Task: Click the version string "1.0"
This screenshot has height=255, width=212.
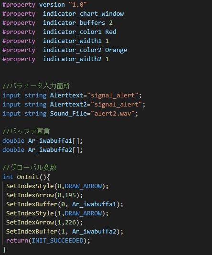Action: click(78, 5)
